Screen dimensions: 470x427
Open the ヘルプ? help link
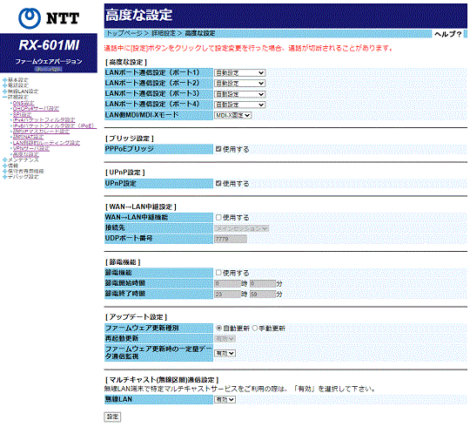click(x=448, y=34)
